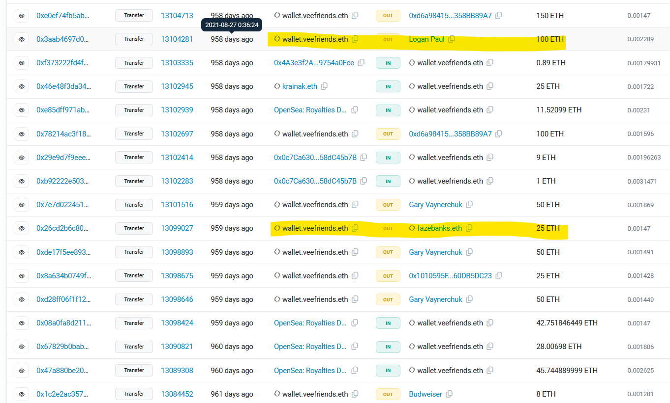The image size is (670, 403).
Task: Copy the 0x0c7Ca630 address in the 9 ETH row
Action: (364, 158)
